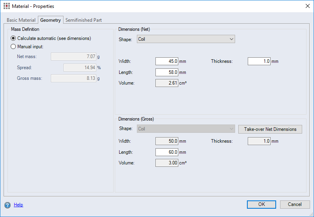Select the Geometry tab
314x217 pixels.
point(50,20)
